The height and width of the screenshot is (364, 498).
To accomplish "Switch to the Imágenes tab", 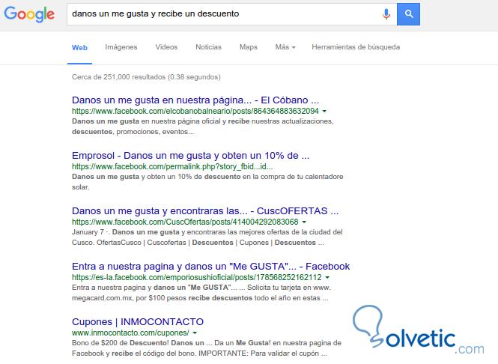I will (x=121, y=47).
